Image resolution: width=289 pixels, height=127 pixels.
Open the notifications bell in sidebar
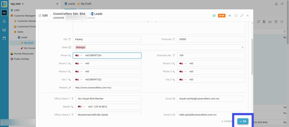pyautogui.click(x=4, y=21)
